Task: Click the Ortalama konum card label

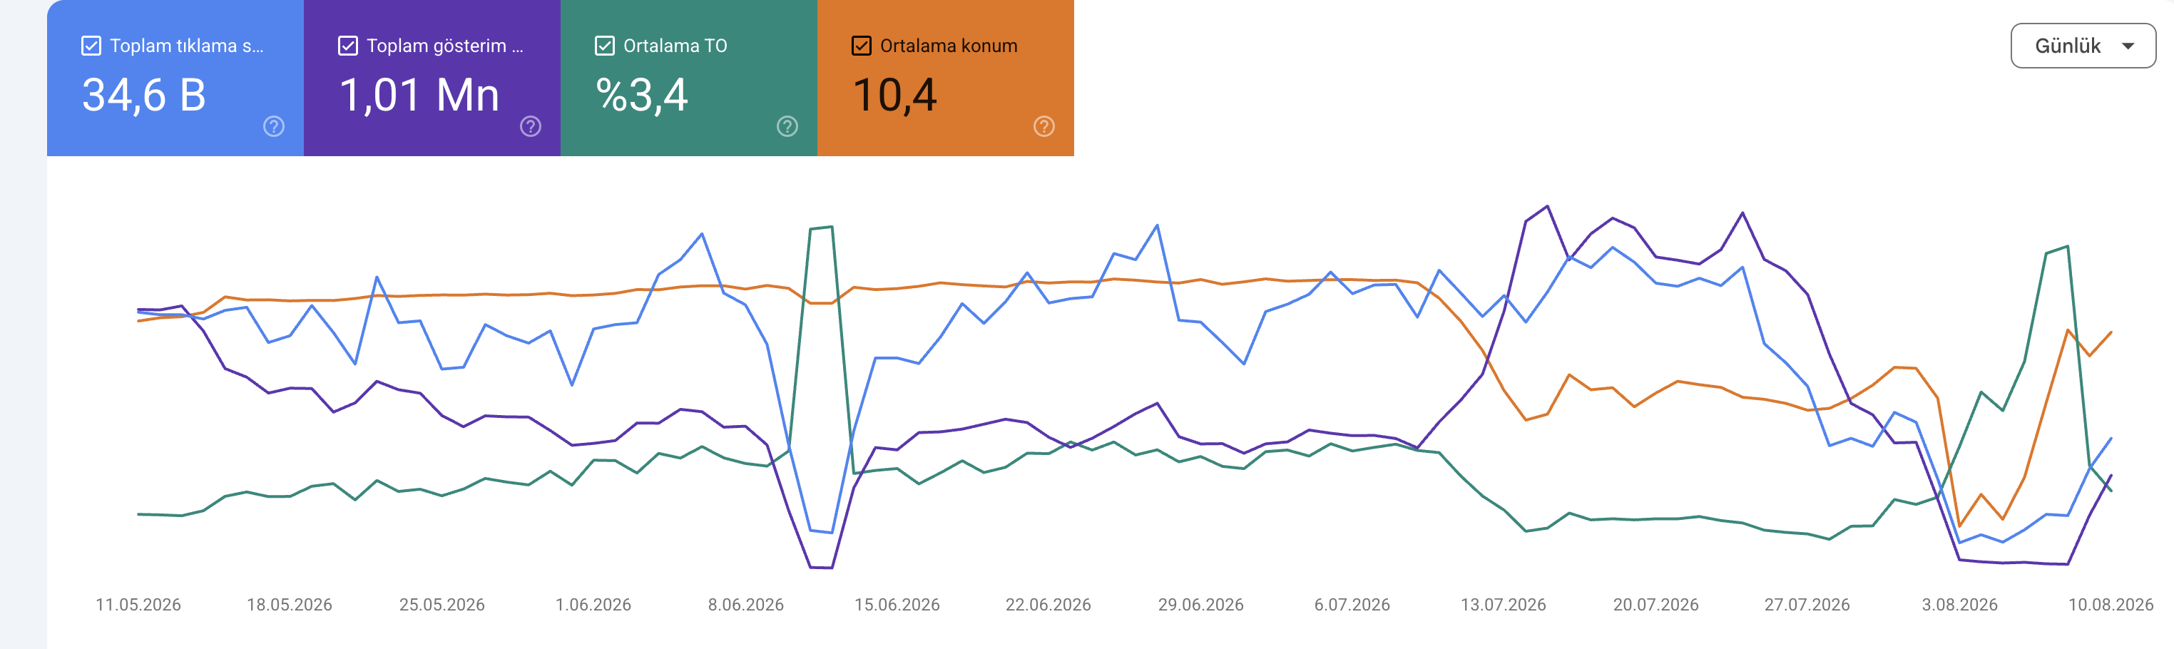Action: pos(949,46)
